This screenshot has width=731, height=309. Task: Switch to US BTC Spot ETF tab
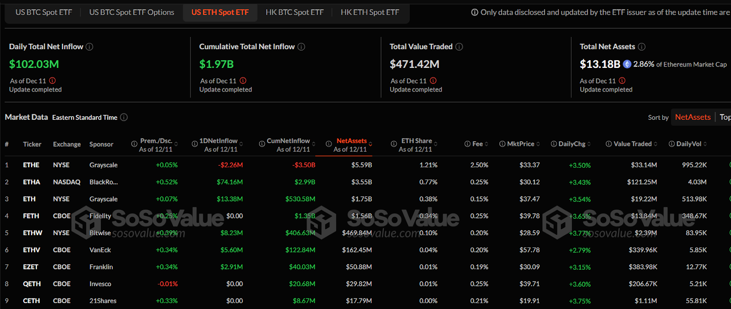tap(44, 12)
